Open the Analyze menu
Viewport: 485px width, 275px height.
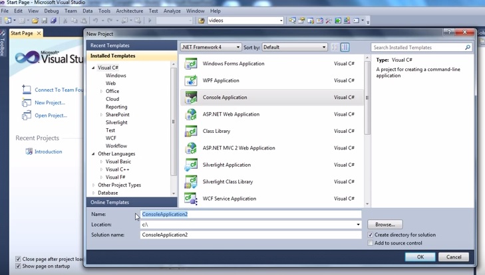pyautogui.click(x=172, y=11)
